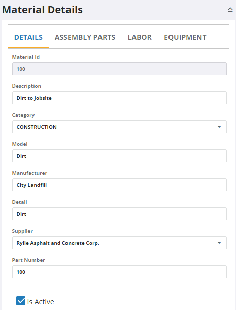Open the Assembly Parts tab
The width and height of the screenshot is (236, 310).
tap(85, 37)
